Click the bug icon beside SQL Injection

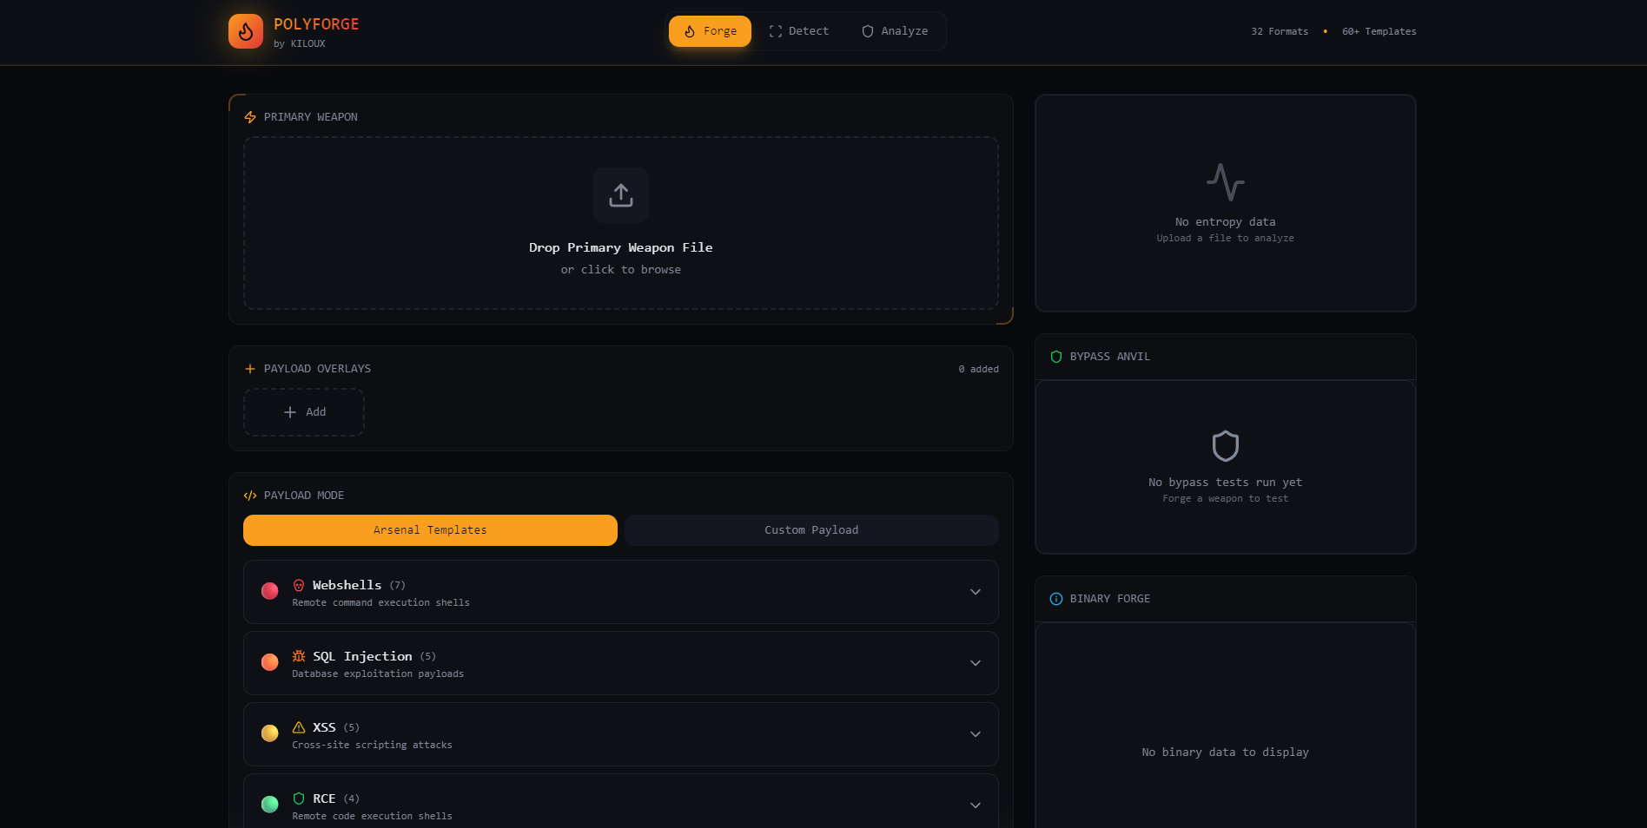[x=299, y=656]
